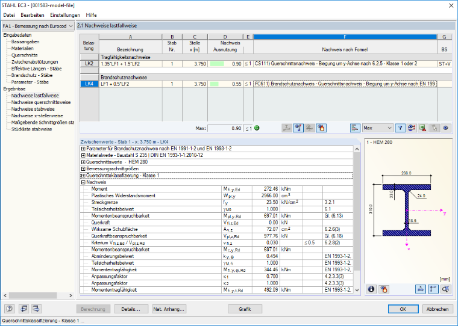Expand Querschnittsklassifizierung Klasse 1 row
The width and height of the screenshot is (458, 326).
tap(83, 176)
